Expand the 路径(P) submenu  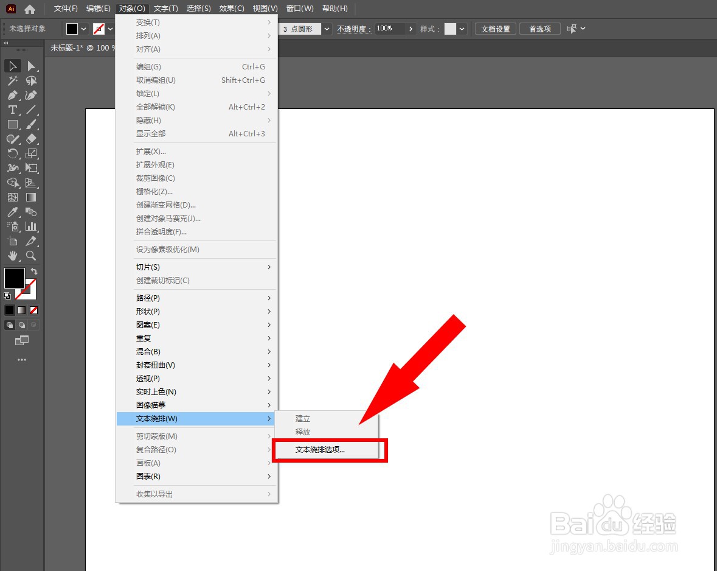point(196,298)
